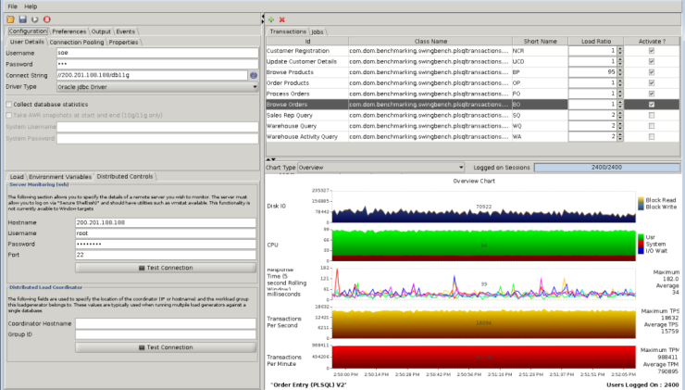This screenshot has height=390, width=685.
Task: Click the open configuration folder icon
Action: (x=11, y=19)
